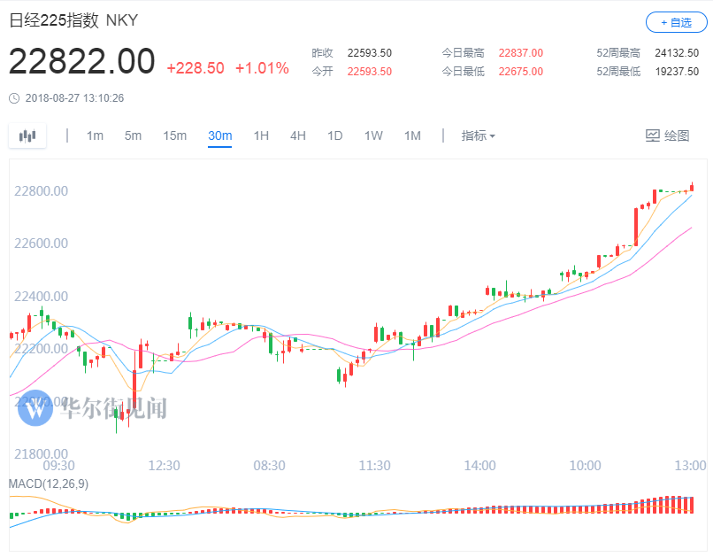The width and height of the screenshot is (713, 557).
Task: Click the 14:00 time axis label
Action: point(479,466)
